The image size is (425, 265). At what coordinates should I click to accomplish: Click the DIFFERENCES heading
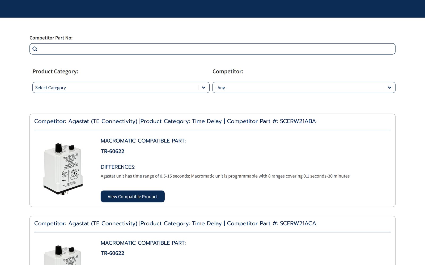[118, 167]
